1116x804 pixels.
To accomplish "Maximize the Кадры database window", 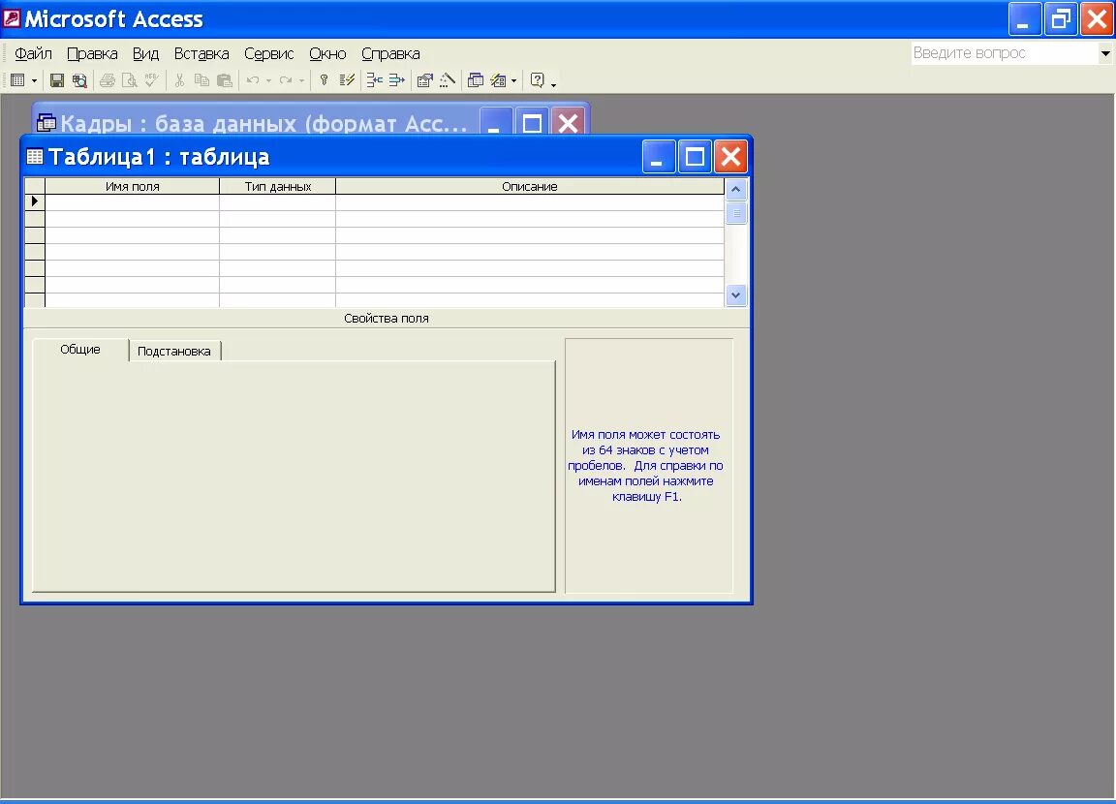I will point(533,122).
